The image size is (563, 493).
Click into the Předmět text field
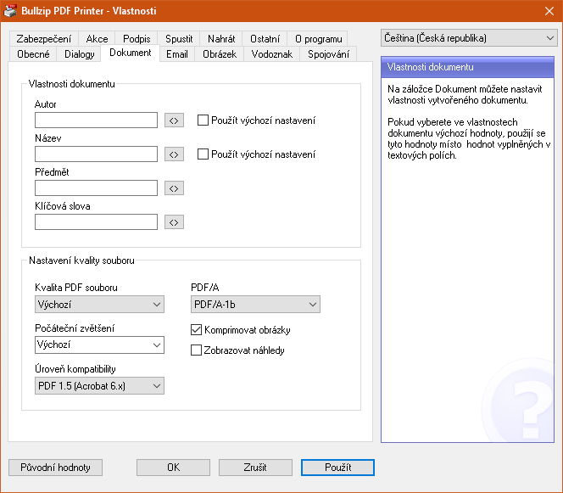click(96, 188)
